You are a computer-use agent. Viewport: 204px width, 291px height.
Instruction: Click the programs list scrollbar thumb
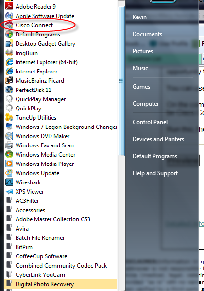121,81
